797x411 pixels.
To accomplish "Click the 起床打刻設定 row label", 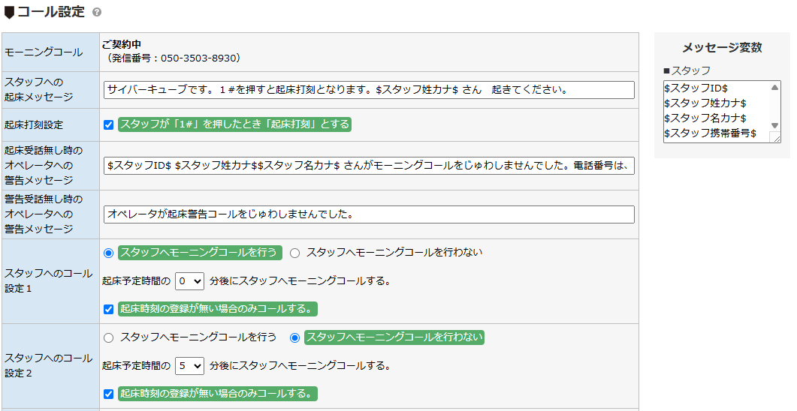I will [34, 124].
